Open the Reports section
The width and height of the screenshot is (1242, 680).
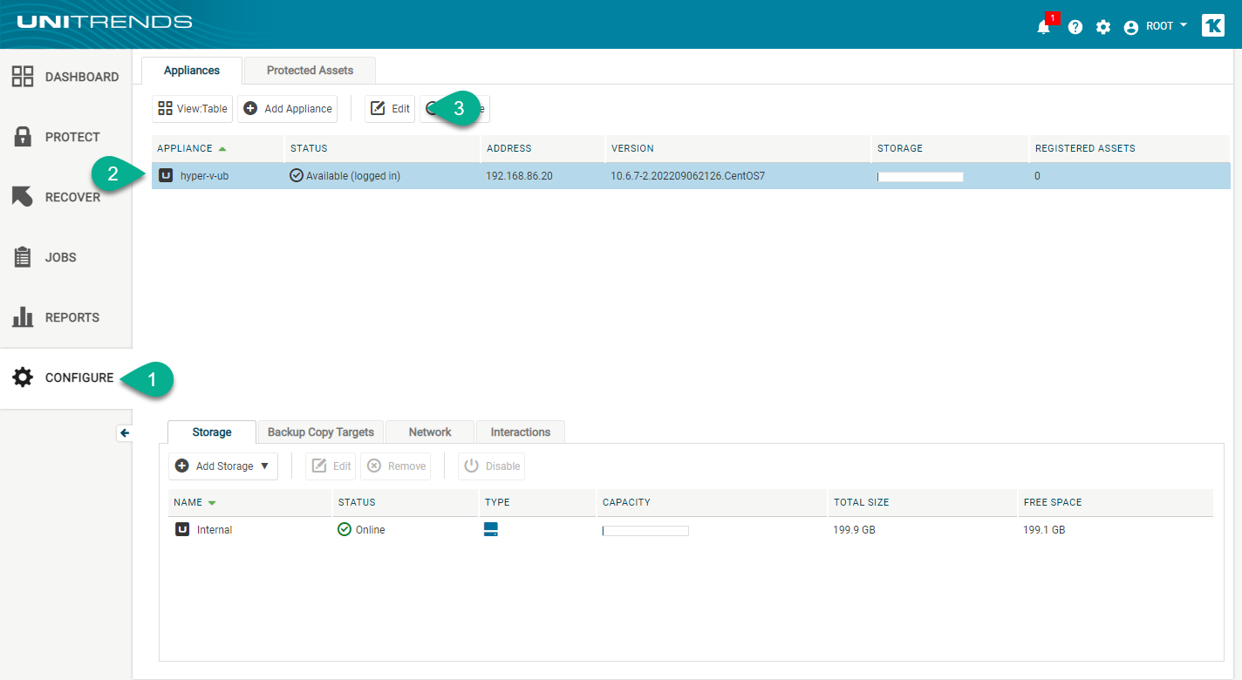coord(65,317)
